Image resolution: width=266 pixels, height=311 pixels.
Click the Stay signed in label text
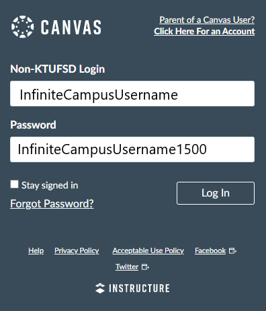[50, 185]
